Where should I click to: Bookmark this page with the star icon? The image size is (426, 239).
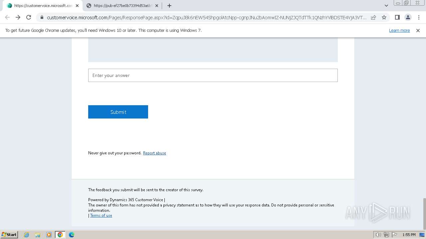click(384, 17)
